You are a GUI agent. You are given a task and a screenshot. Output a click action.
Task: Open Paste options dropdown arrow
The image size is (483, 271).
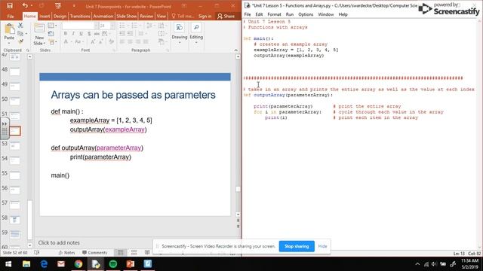coord(9,43)
